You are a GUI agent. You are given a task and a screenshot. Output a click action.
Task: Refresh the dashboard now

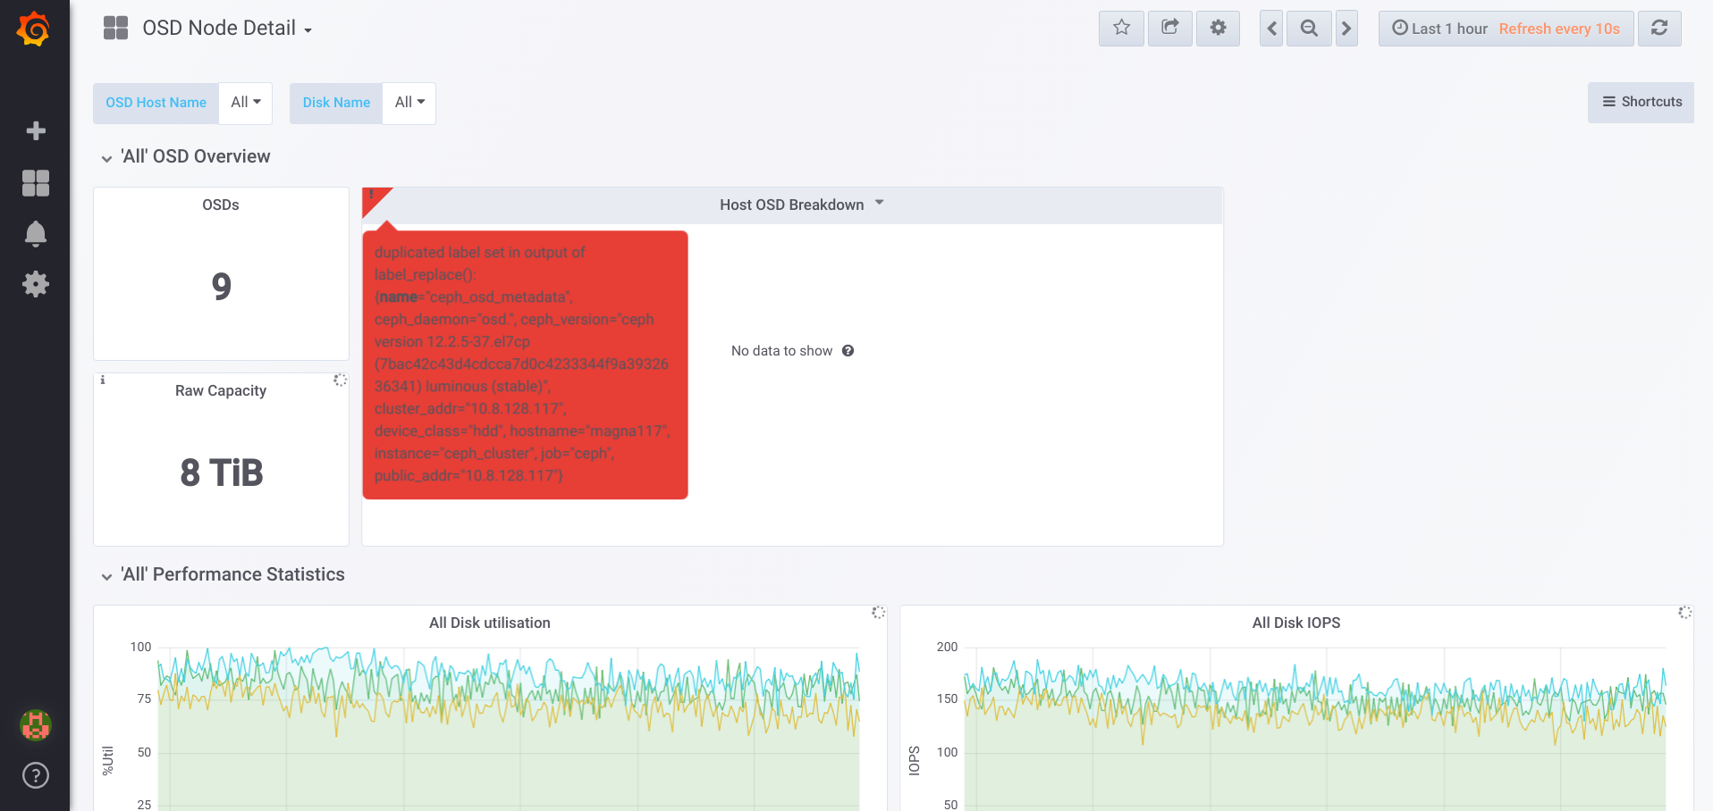1659,28
